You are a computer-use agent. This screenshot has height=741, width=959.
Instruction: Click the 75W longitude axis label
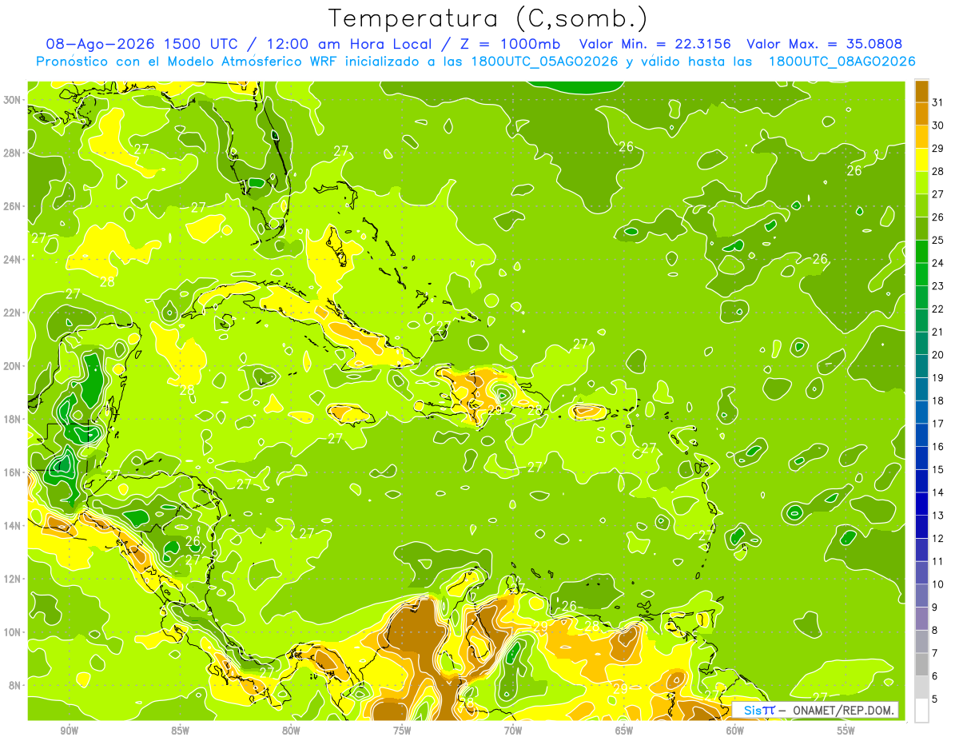tap(402, 730)
